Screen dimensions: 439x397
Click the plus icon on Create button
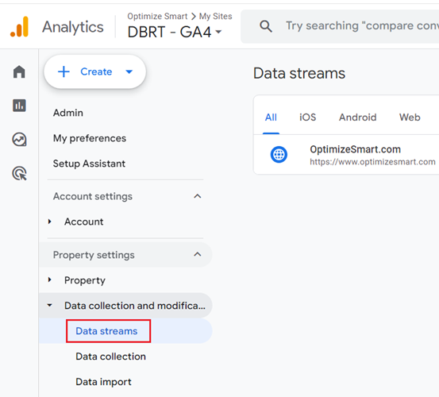point(64,71)
